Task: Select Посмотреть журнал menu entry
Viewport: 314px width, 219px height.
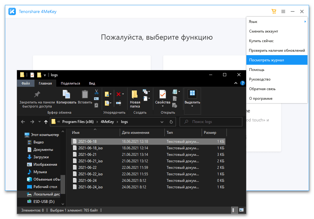Action: 277,60
